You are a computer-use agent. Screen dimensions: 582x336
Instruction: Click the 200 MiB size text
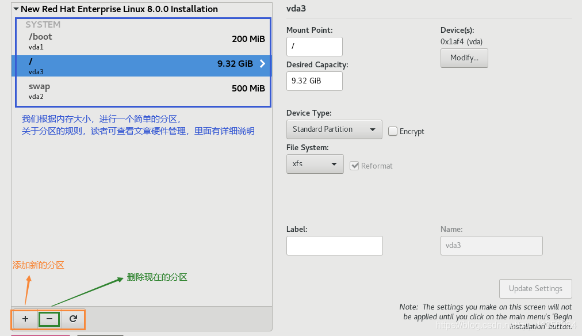(248, 39)
